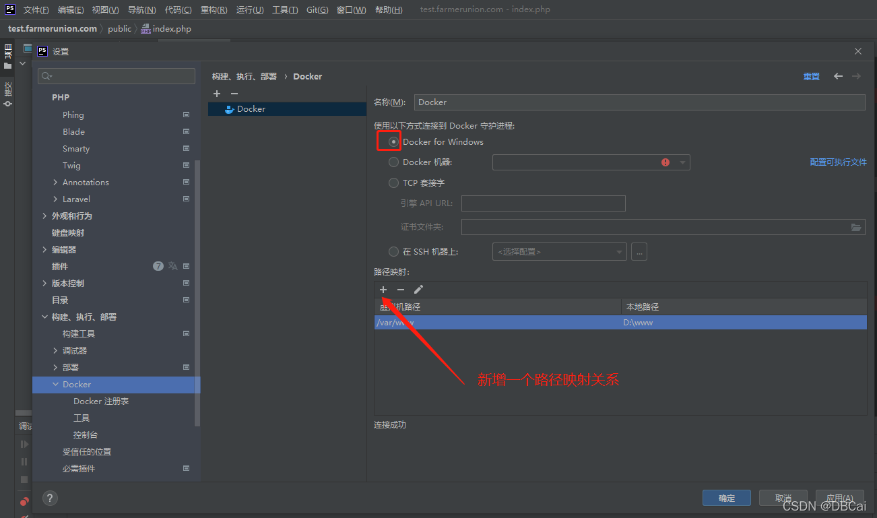Select the 在 SSH 机器上 radio option
The image size is (877, 518).
(394, 252)
